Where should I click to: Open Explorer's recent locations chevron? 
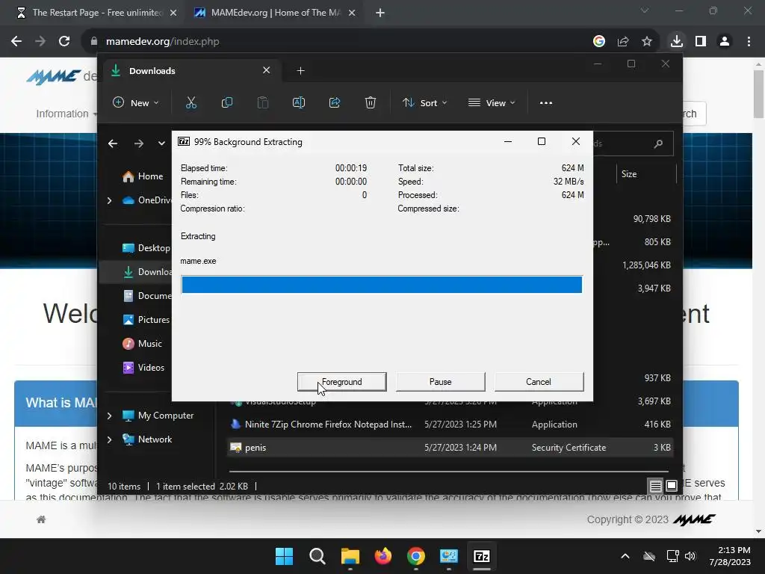(x=161, y=143)
